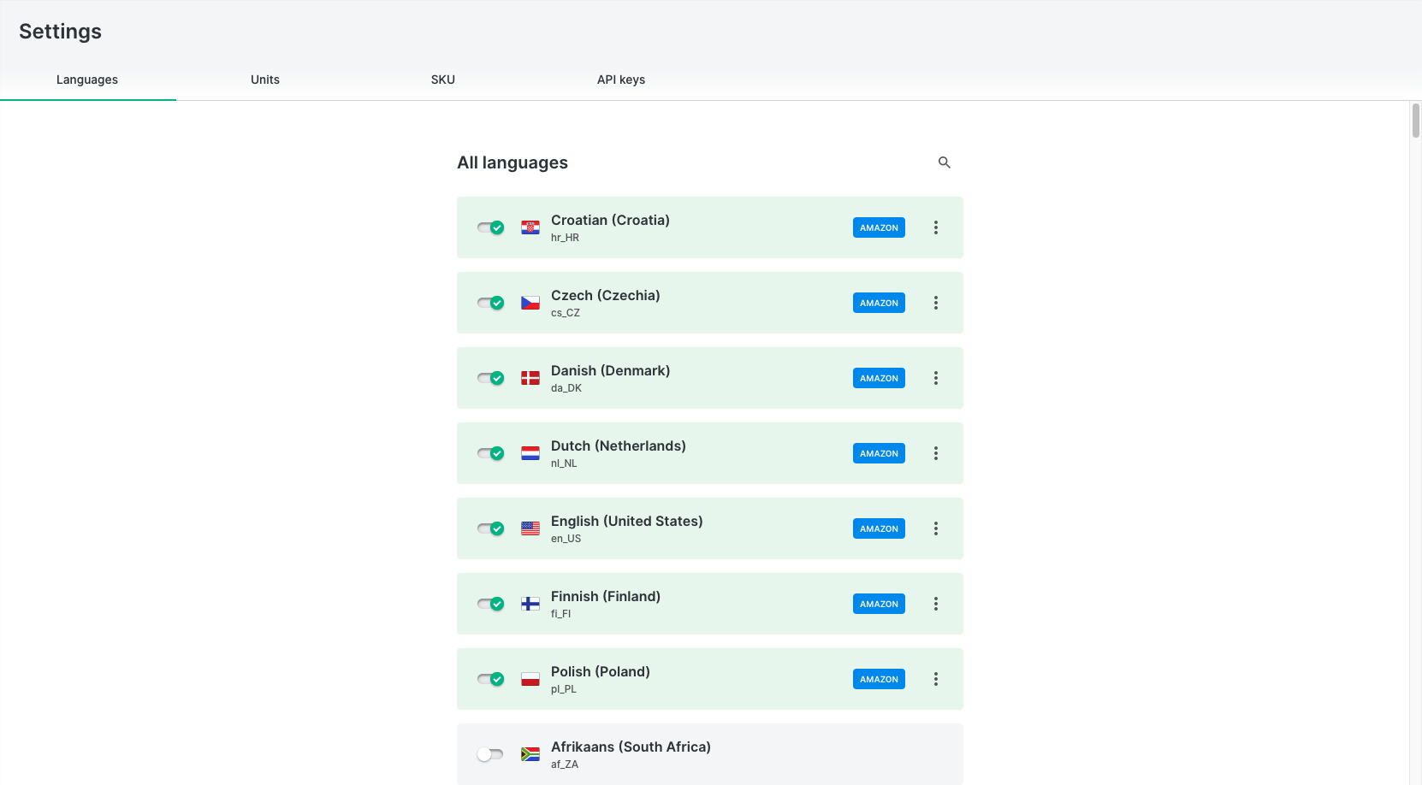Click the Settings page title

click(x=60, y=32)
